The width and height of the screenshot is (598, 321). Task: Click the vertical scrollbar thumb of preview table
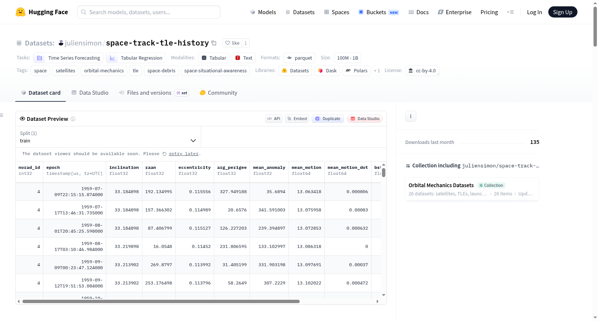click(383, 173)
